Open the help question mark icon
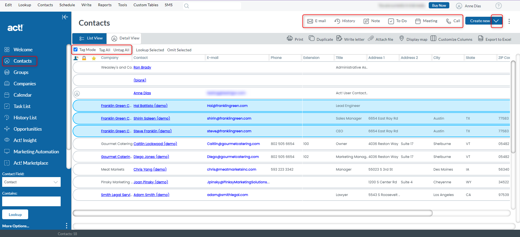Viewport: 520px width, 237px height. tap(499, 6)
